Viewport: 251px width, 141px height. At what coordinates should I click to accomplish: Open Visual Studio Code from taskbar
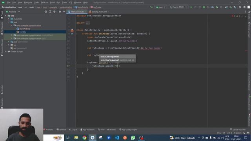coord(117,137)
